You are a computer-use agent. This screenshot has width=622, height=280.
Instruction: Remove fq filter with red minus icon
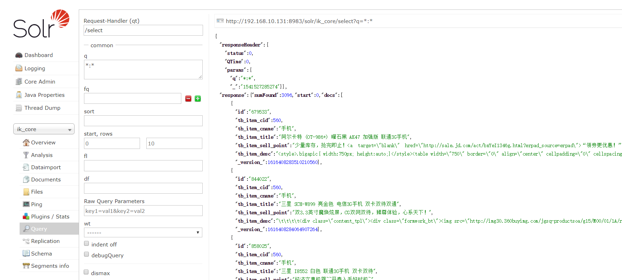point(188,99)
